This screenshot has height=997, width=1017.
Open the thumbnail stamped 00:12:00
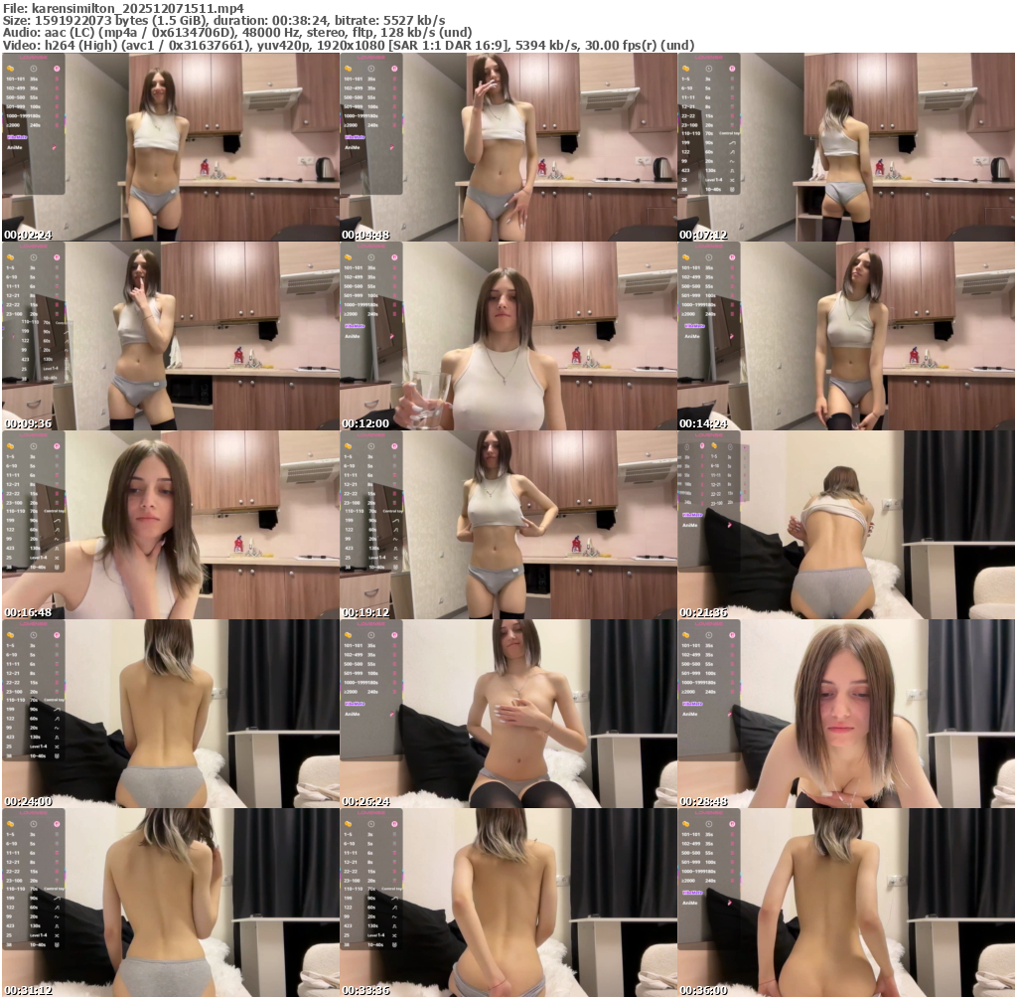point(508,336)
